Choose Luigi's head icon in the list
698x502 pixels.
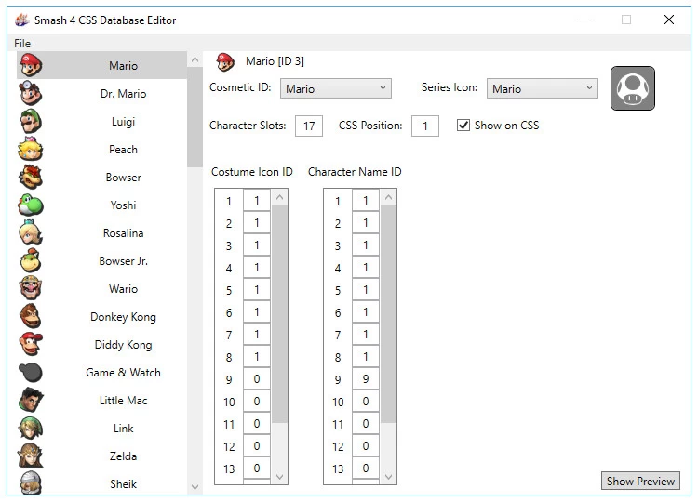click(31, 122)
